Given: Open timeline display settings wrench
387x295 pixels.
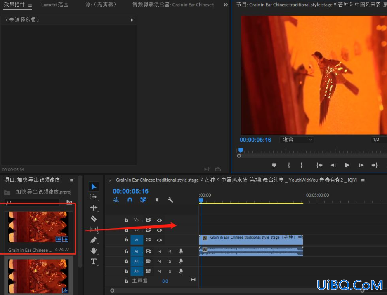Looking at the screenshot, I should coord(170,200).
